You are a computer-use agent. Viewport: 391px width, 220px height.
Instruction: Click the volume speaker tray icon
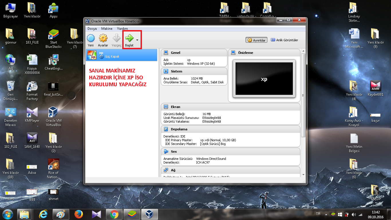[x=354, y=215]
